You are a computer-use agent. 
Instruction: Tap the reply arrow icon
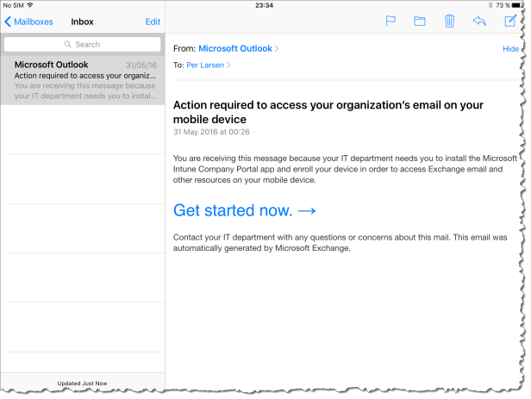tap(479, 22)
